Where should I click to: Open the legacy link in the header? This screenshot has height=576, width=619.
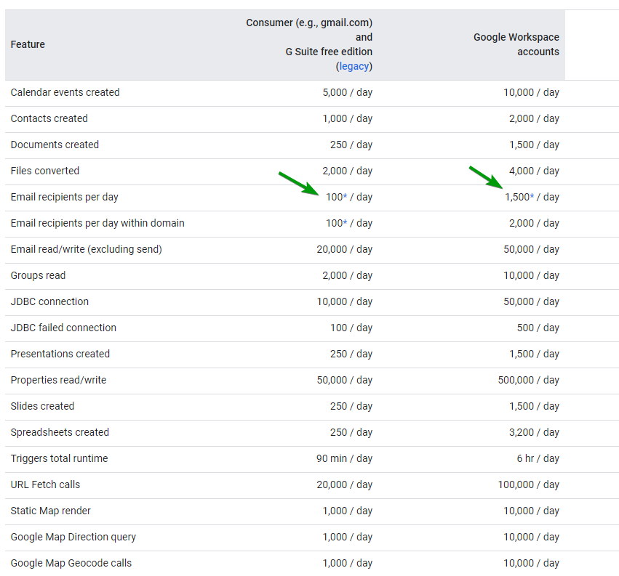point(354,66)
